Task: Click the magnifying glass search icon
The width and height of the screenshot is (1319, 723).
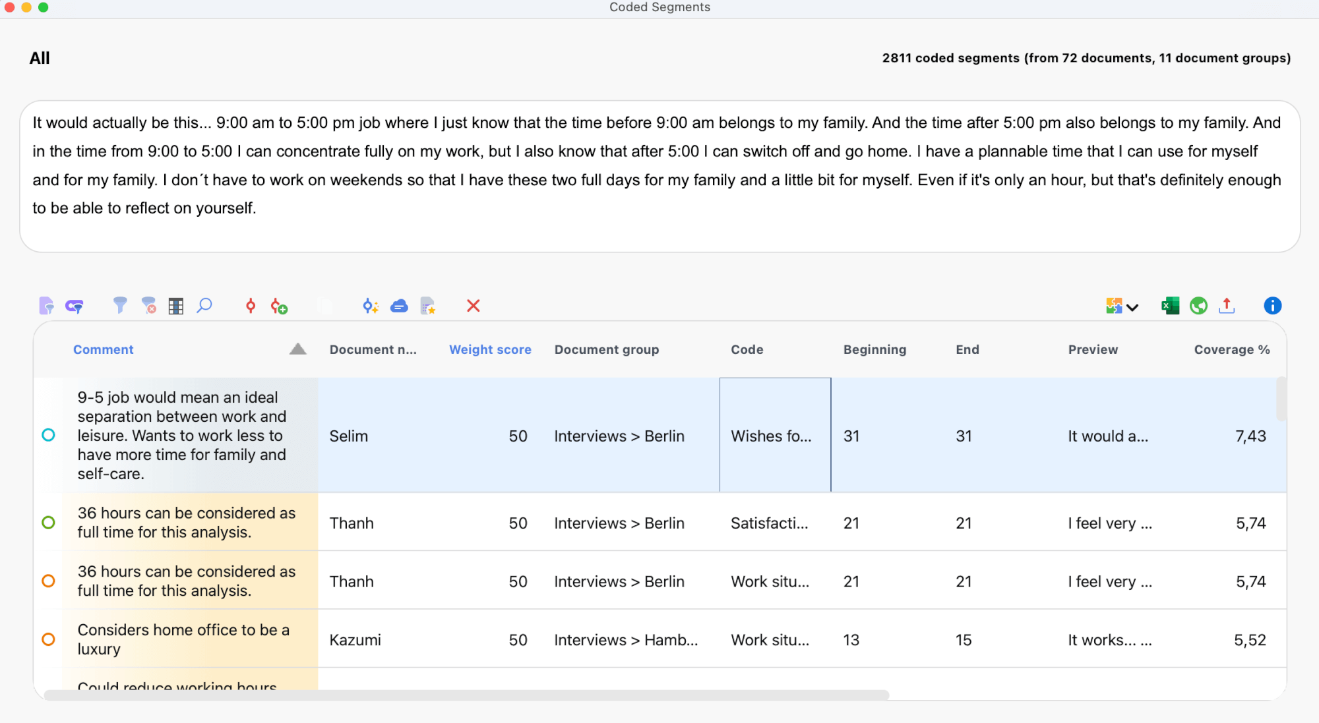Action: coord(204,305)
